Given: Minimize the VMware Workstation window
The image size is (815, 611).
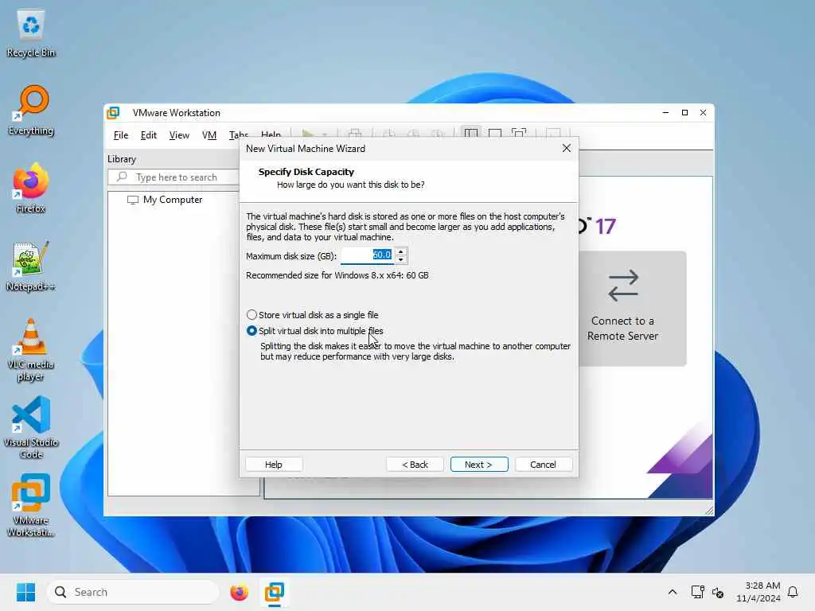Looking at the screenshot, I should click(x=665, y=113).
